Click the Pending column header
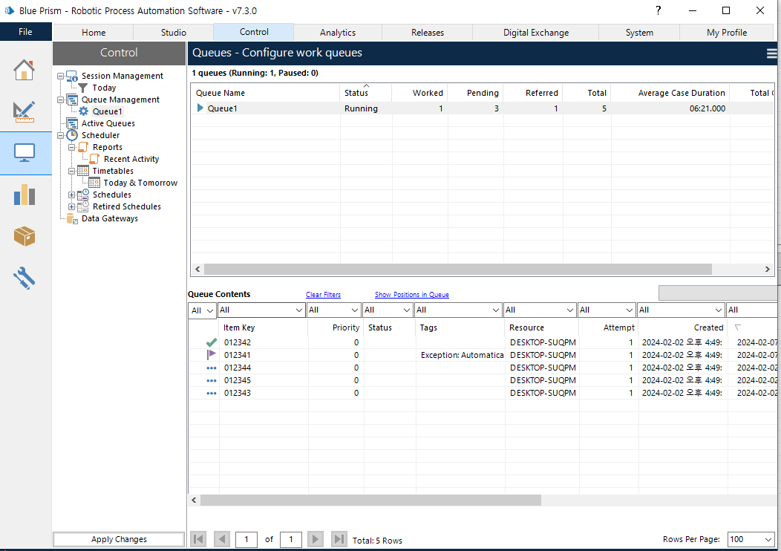Screen dimensions: 781x551 476,93
